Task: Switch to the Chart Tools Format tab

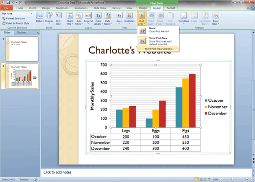Action: pyautogui.click(x=171, y=8)
